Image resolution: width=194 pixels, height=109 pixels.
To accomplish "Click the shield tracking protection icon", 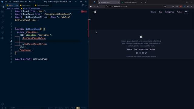I will 107,6.
